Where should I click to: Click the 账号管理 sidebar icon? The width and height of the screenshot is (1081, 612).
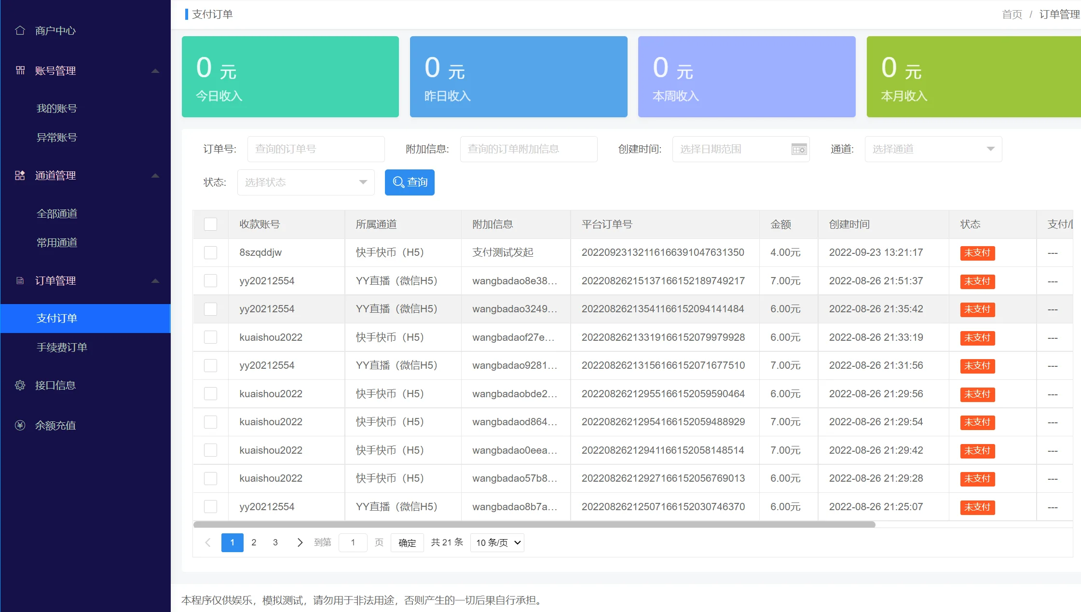point(20,70)
